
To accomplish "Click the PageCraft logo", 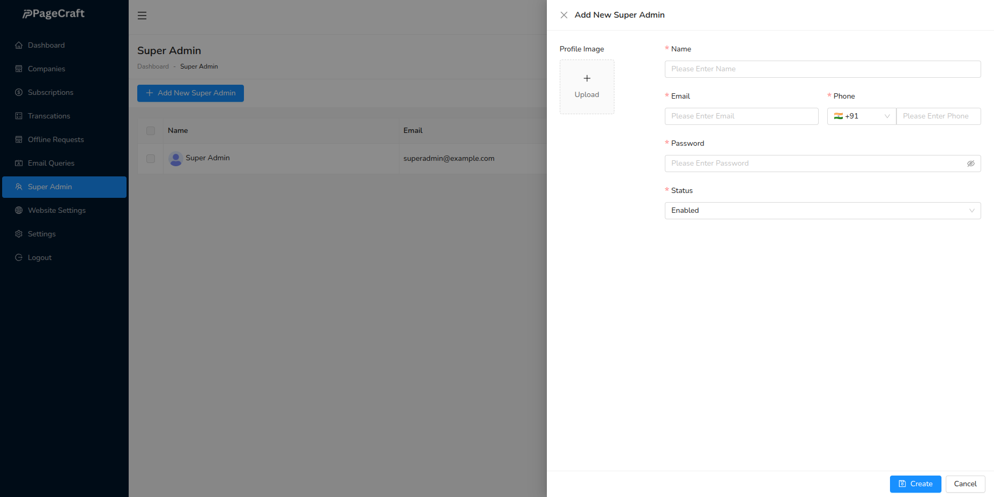I will 54,14.
